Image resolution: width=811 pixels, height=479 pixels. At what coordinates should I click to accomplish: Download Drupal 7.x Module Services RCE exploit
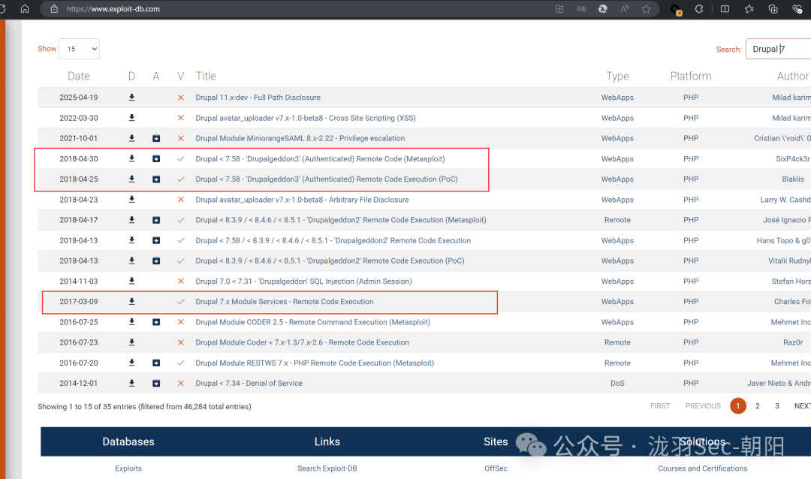tap(131, 302)
